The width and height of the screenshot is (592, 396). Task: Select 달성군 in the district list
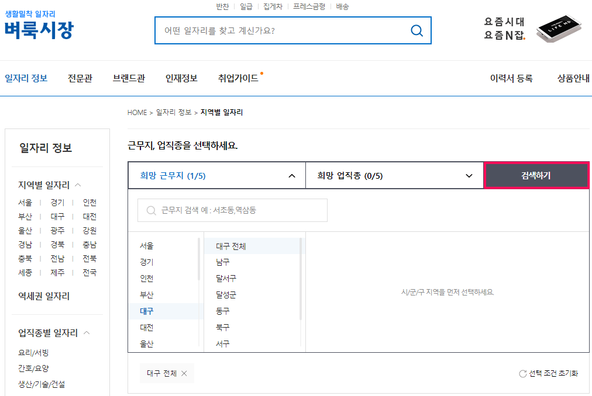pyautogui.click(x=226, y=295)
